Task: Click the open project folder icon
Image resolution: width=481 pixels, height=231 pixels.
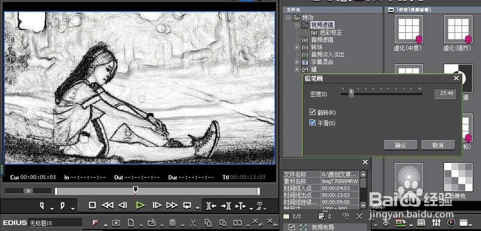Action: click(x=151, y=223)
